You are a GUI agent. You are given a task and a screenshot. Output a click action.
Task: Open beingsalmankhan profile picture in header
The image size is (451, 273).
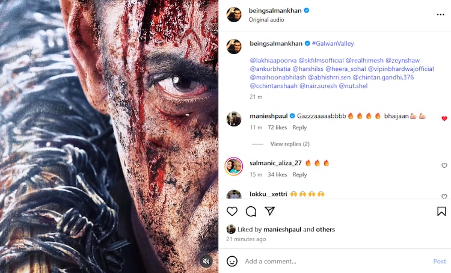[x=234, y=14]
